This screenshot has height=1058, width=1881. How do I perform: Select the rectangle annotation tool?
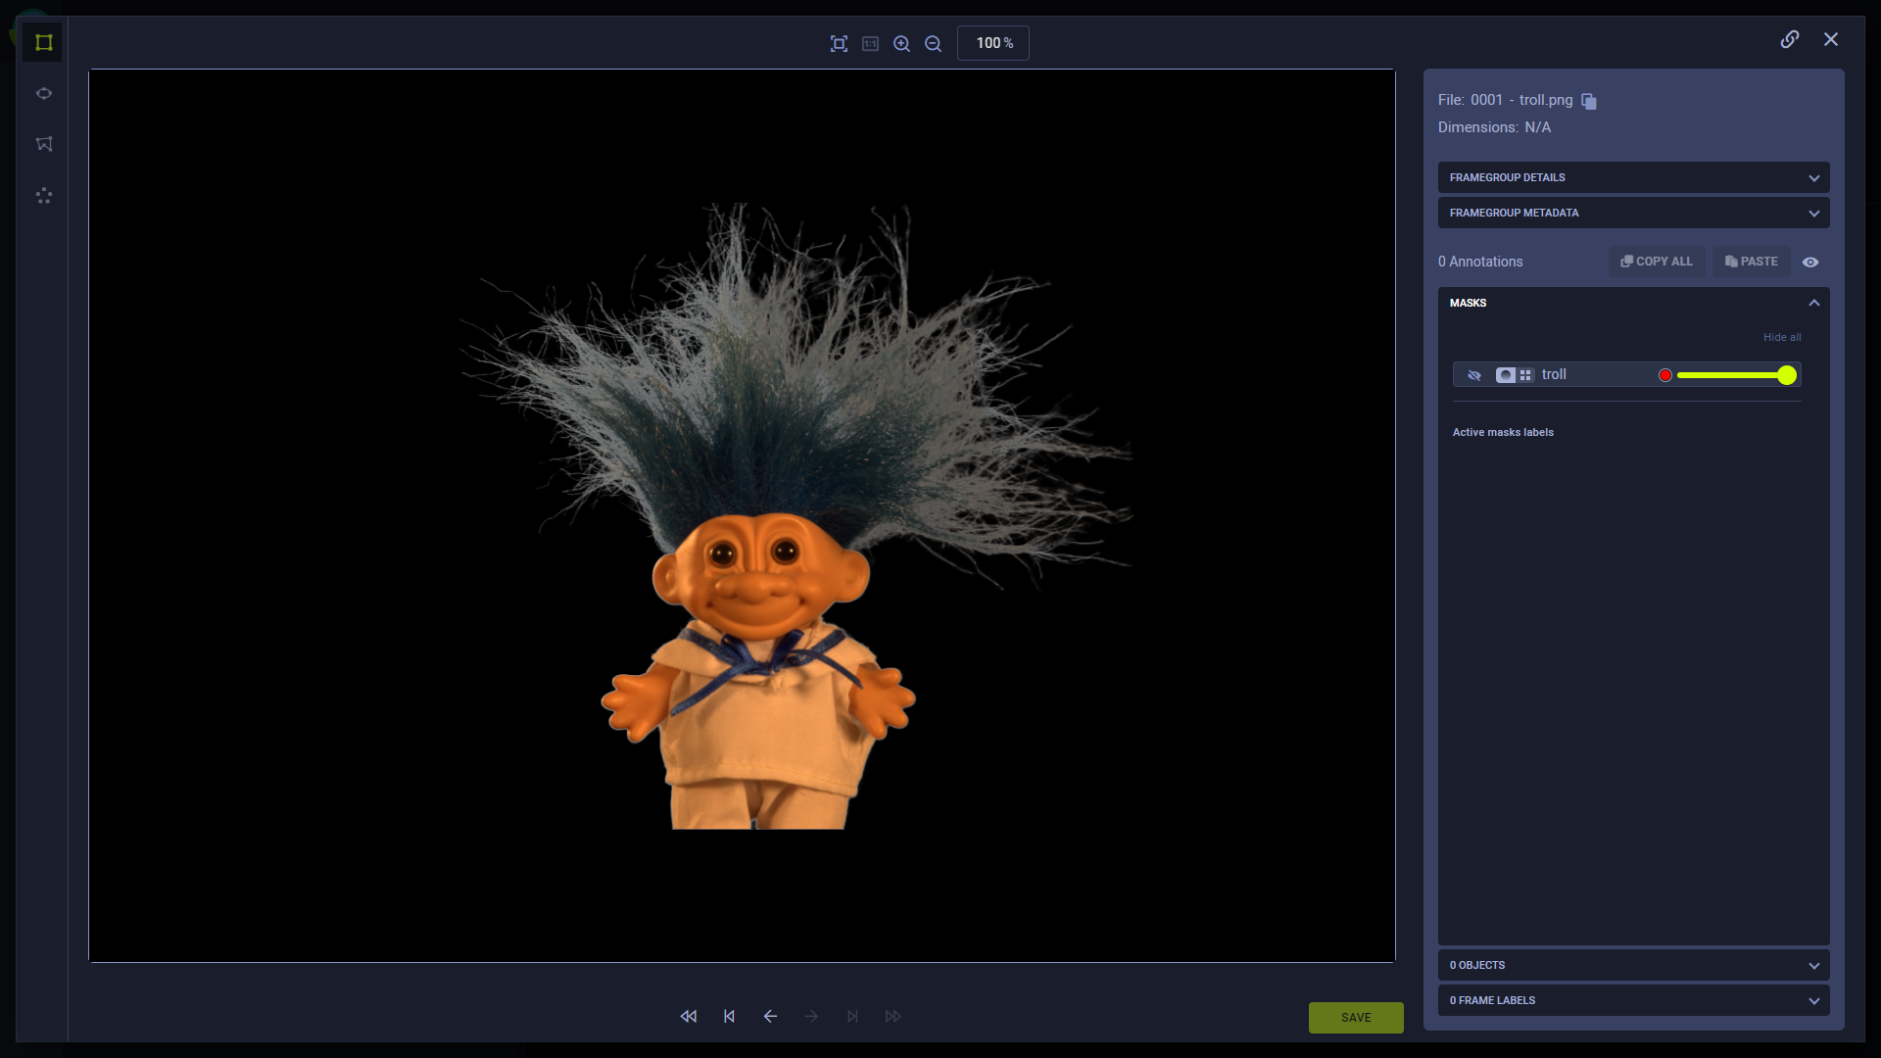[43, 42]
